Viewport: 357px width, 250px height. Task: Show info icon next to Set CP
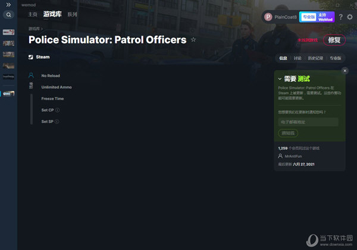(58, 110)
